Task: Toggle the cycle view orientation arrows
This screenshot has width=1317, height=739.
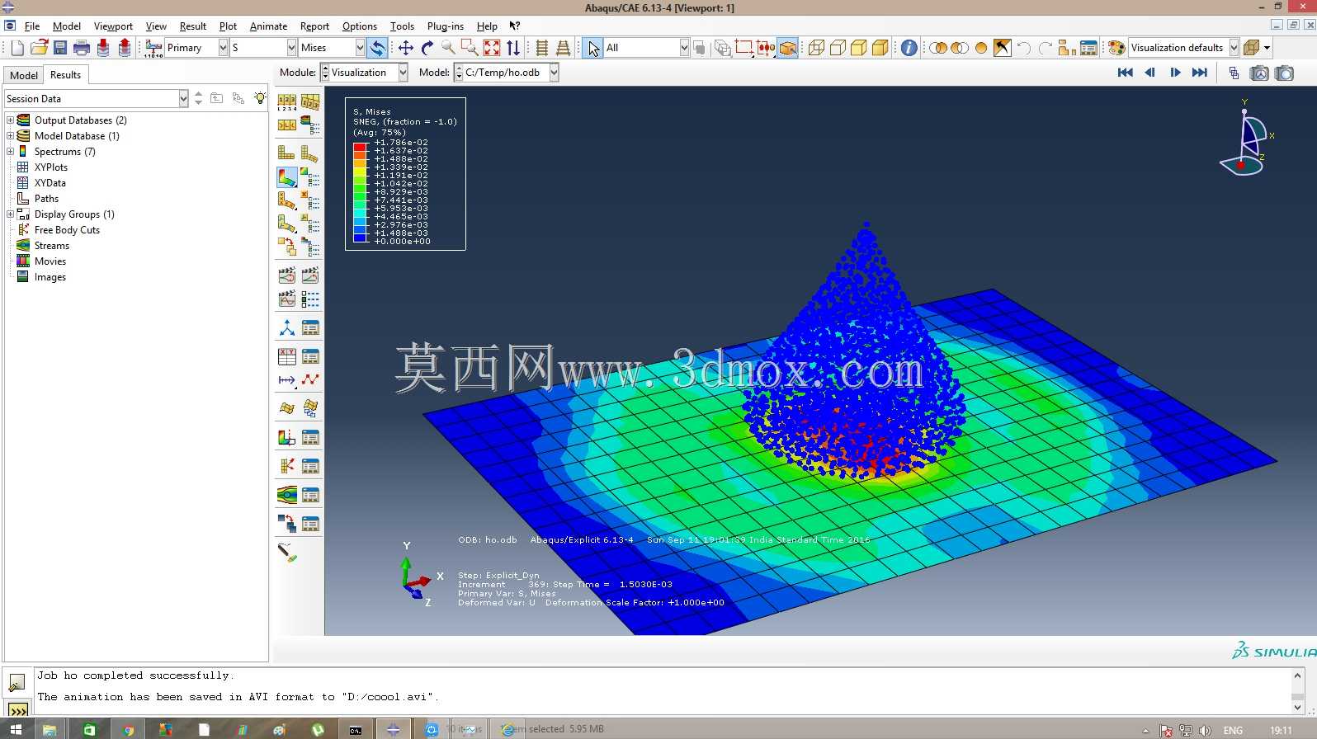Action: click(x=513, y=48)
